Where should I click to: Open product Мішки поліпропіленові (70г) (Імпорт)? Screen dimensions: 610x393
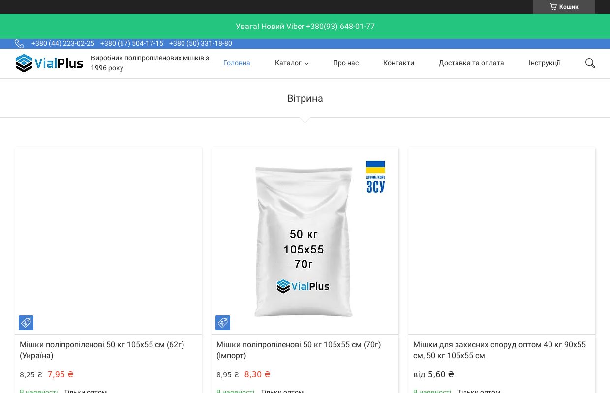(x=299, y=350)
